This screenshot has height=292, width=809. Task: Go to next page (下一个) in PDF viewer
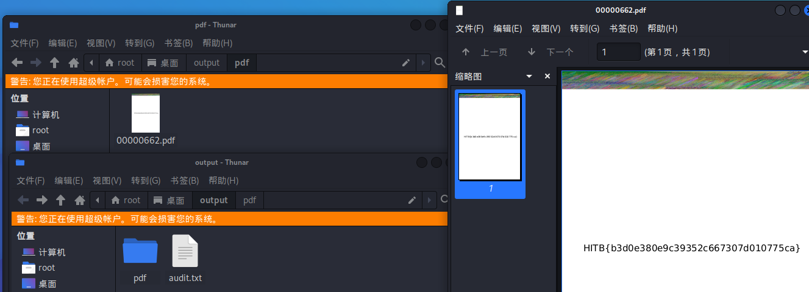(550, 52)
